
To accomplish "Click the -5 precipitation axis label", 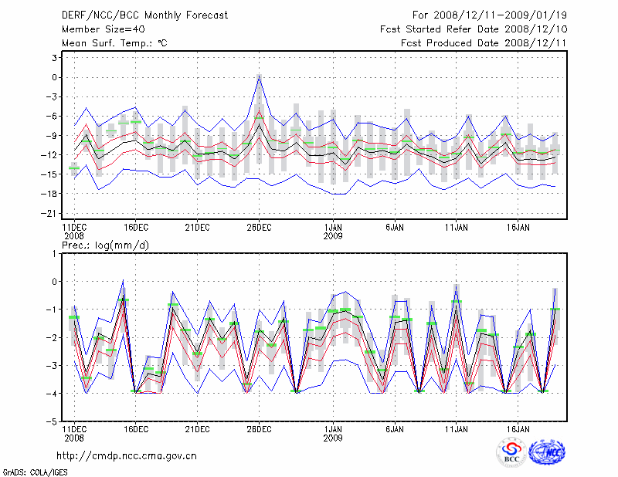I will tap(53, 422).
